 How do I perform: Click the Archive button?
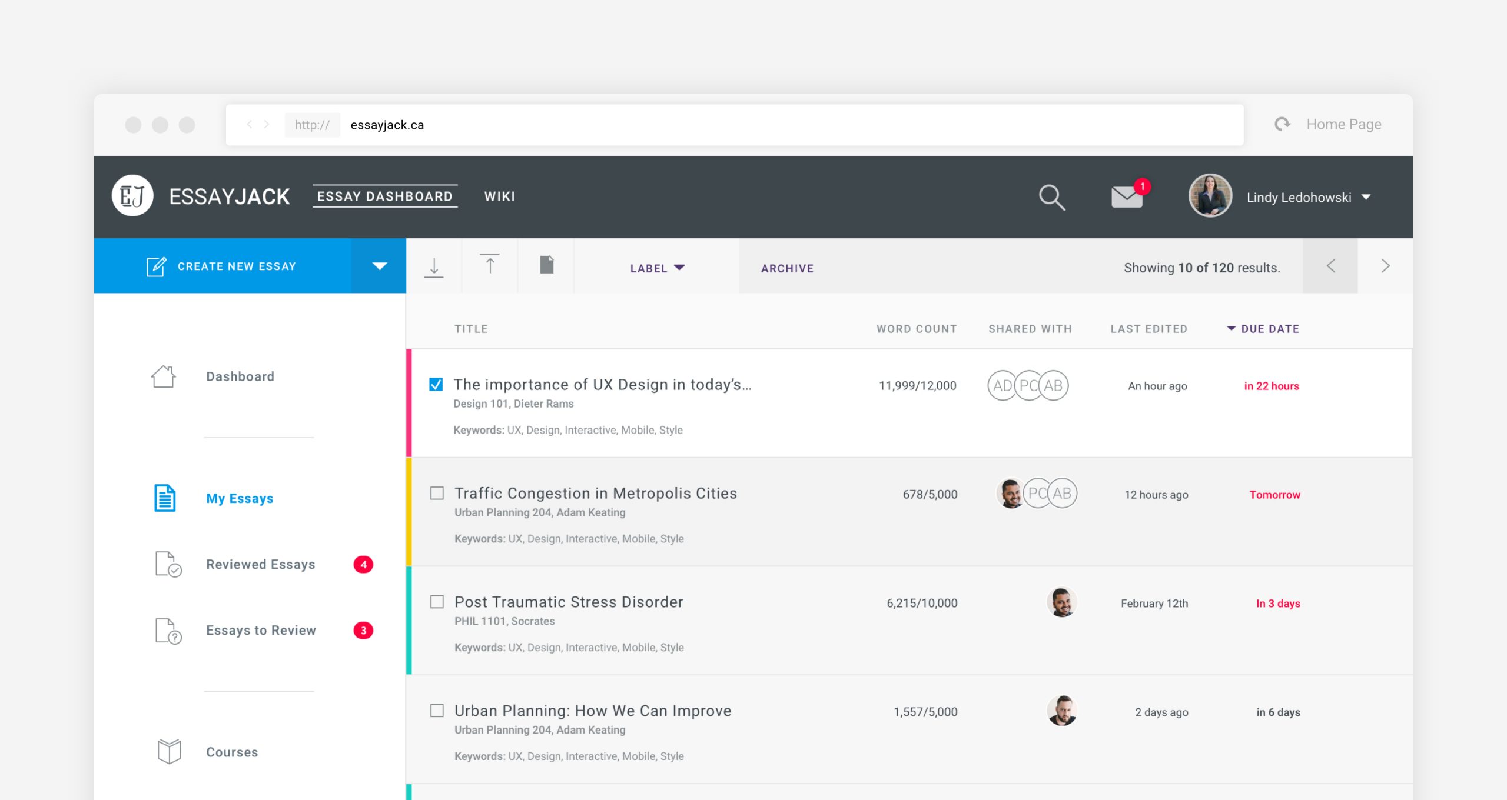[x=787, y=268]
